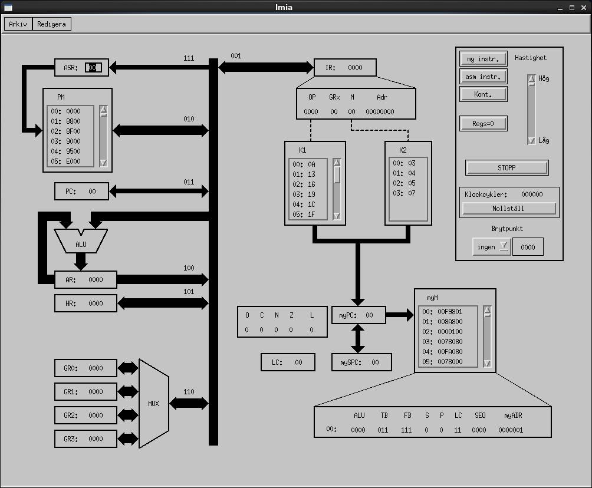
Task: Select myM row '02: 0000100'
Action: click(448, 331)
